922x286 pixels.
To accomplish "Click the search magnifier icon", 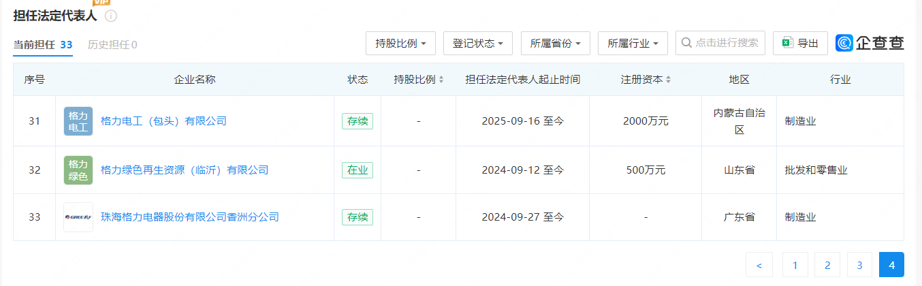I will tap(686, 43).
